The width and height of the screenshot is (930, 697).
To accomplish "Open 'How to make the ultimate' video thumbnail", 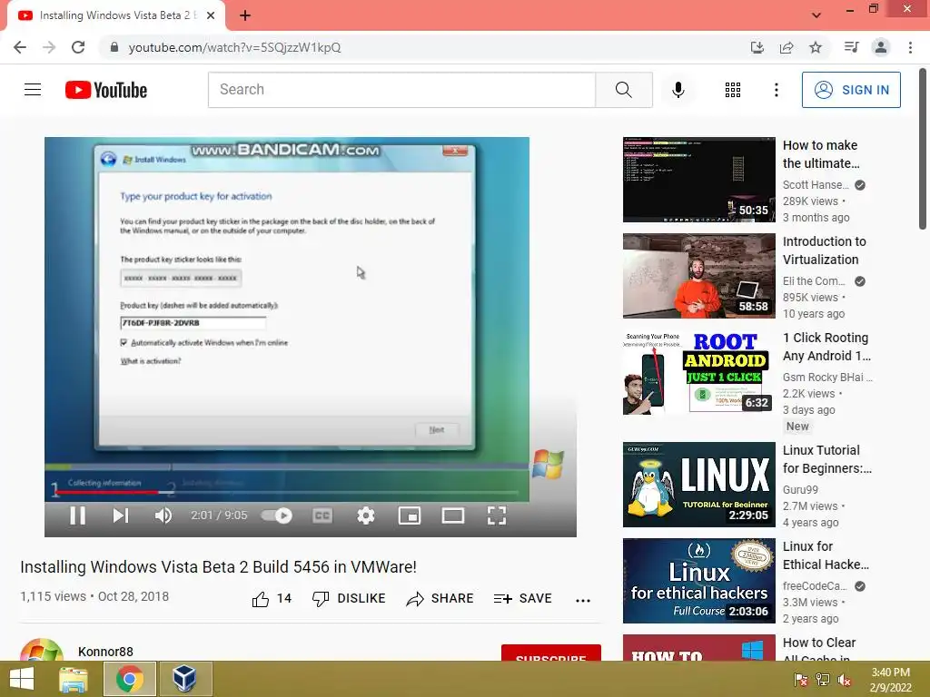I will pos(698,180).
